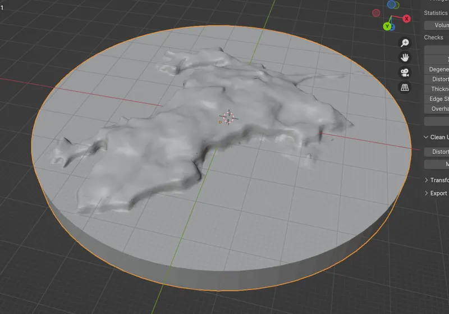Image resolution: width=449 pixels, height=314 pixels.
Task: Switch perspective/orthographic with the grid icon
Action: point(405,88)
